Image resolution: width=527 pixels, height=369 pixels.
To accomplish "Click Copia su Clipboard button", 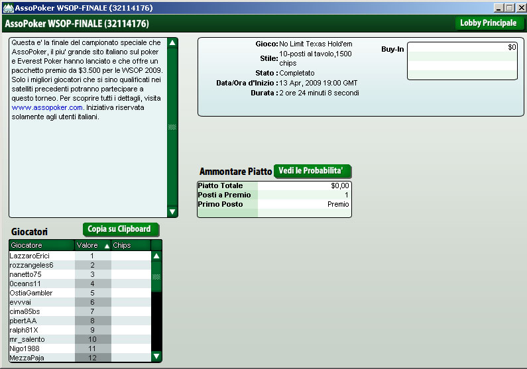I will pos(121,229).
